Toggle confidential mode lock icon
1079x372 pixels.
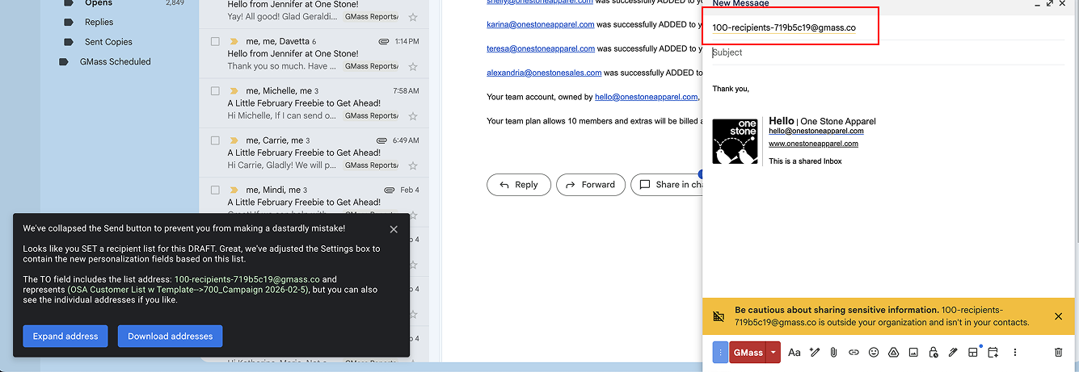click(934, 353)
